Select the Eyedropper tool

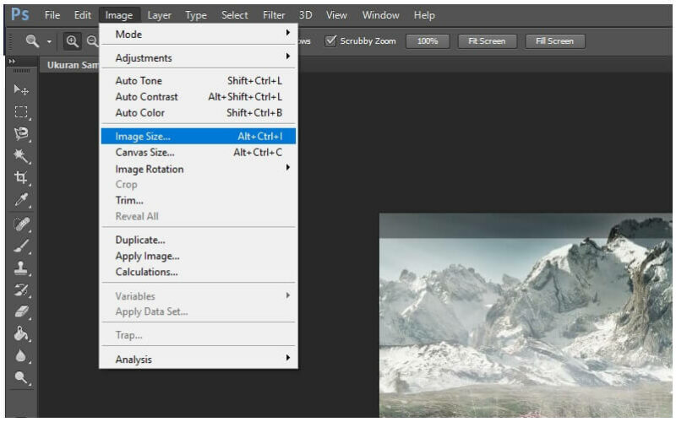click(20, 200)
